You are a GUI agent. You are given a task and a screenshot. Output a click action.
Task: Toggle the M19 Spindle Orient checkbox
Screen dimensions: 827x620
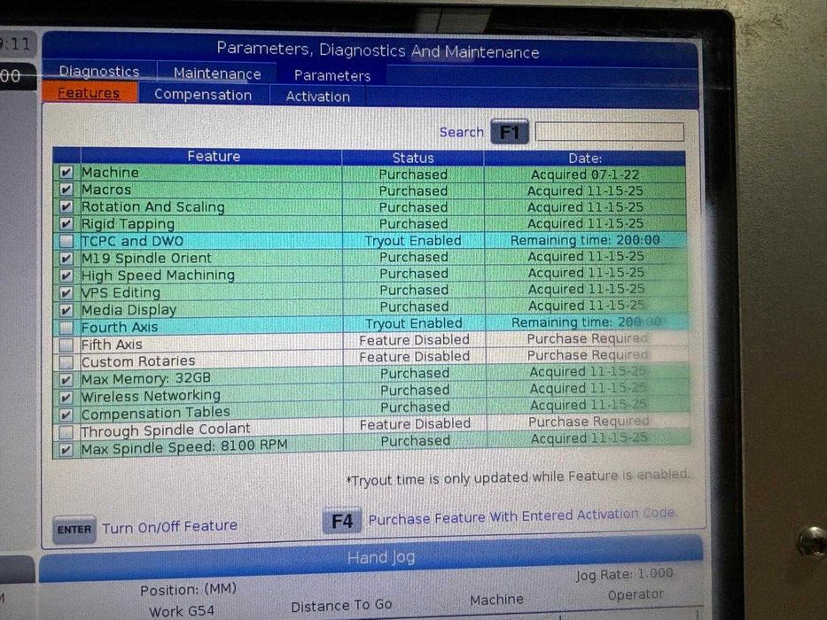tap(66, 259)
